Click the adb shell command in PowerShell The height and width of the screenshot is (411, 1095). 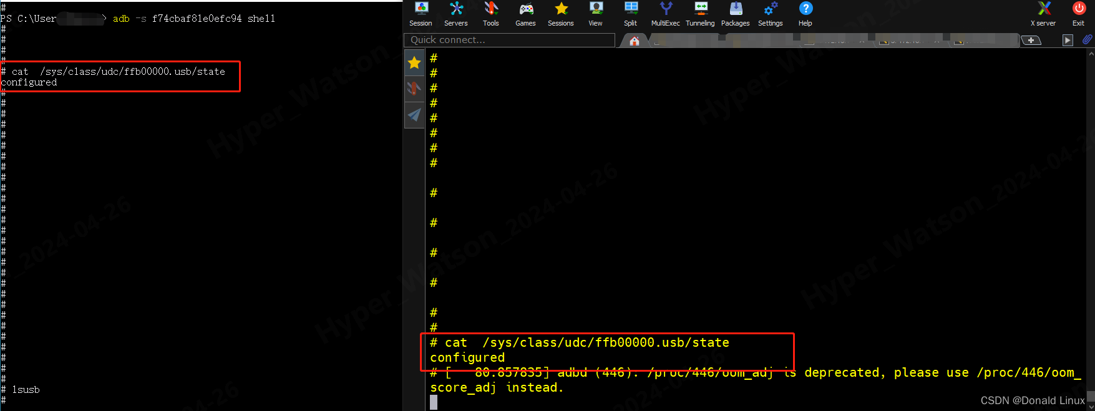click(194, 19)
